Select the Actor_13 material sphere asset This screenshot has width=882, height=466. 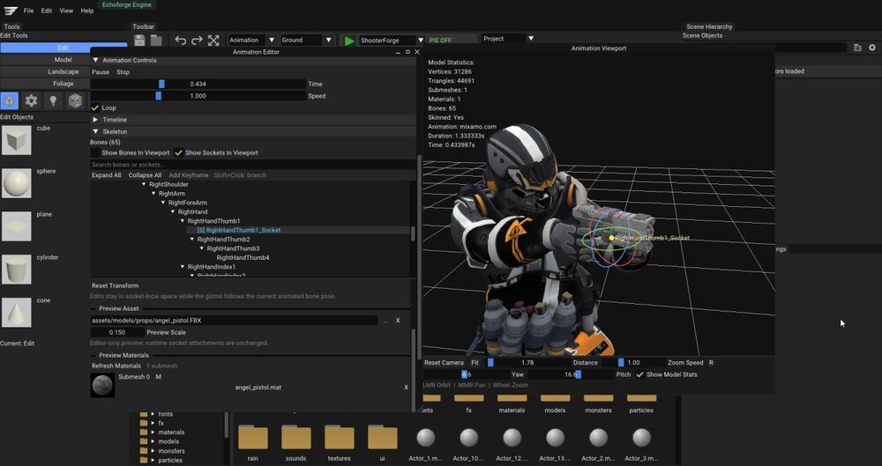pyautogui.click(x=555, y=437)
